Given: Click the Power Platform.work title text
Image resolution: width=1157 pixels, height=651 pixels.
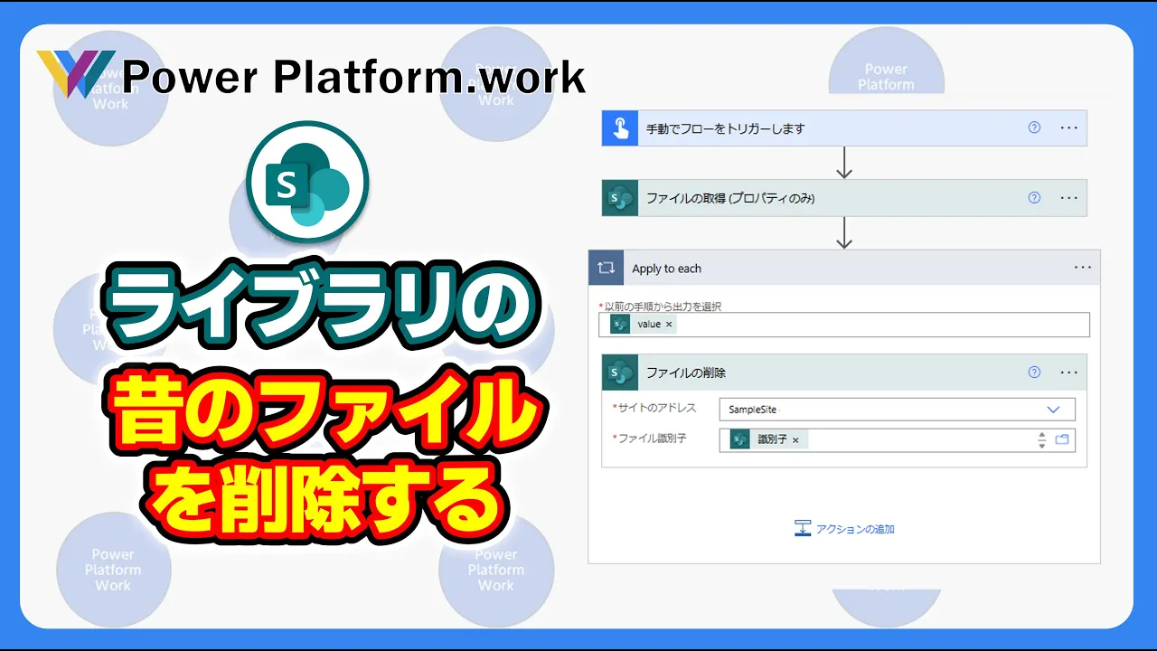Looking at the screenshot, I should 353,78.
